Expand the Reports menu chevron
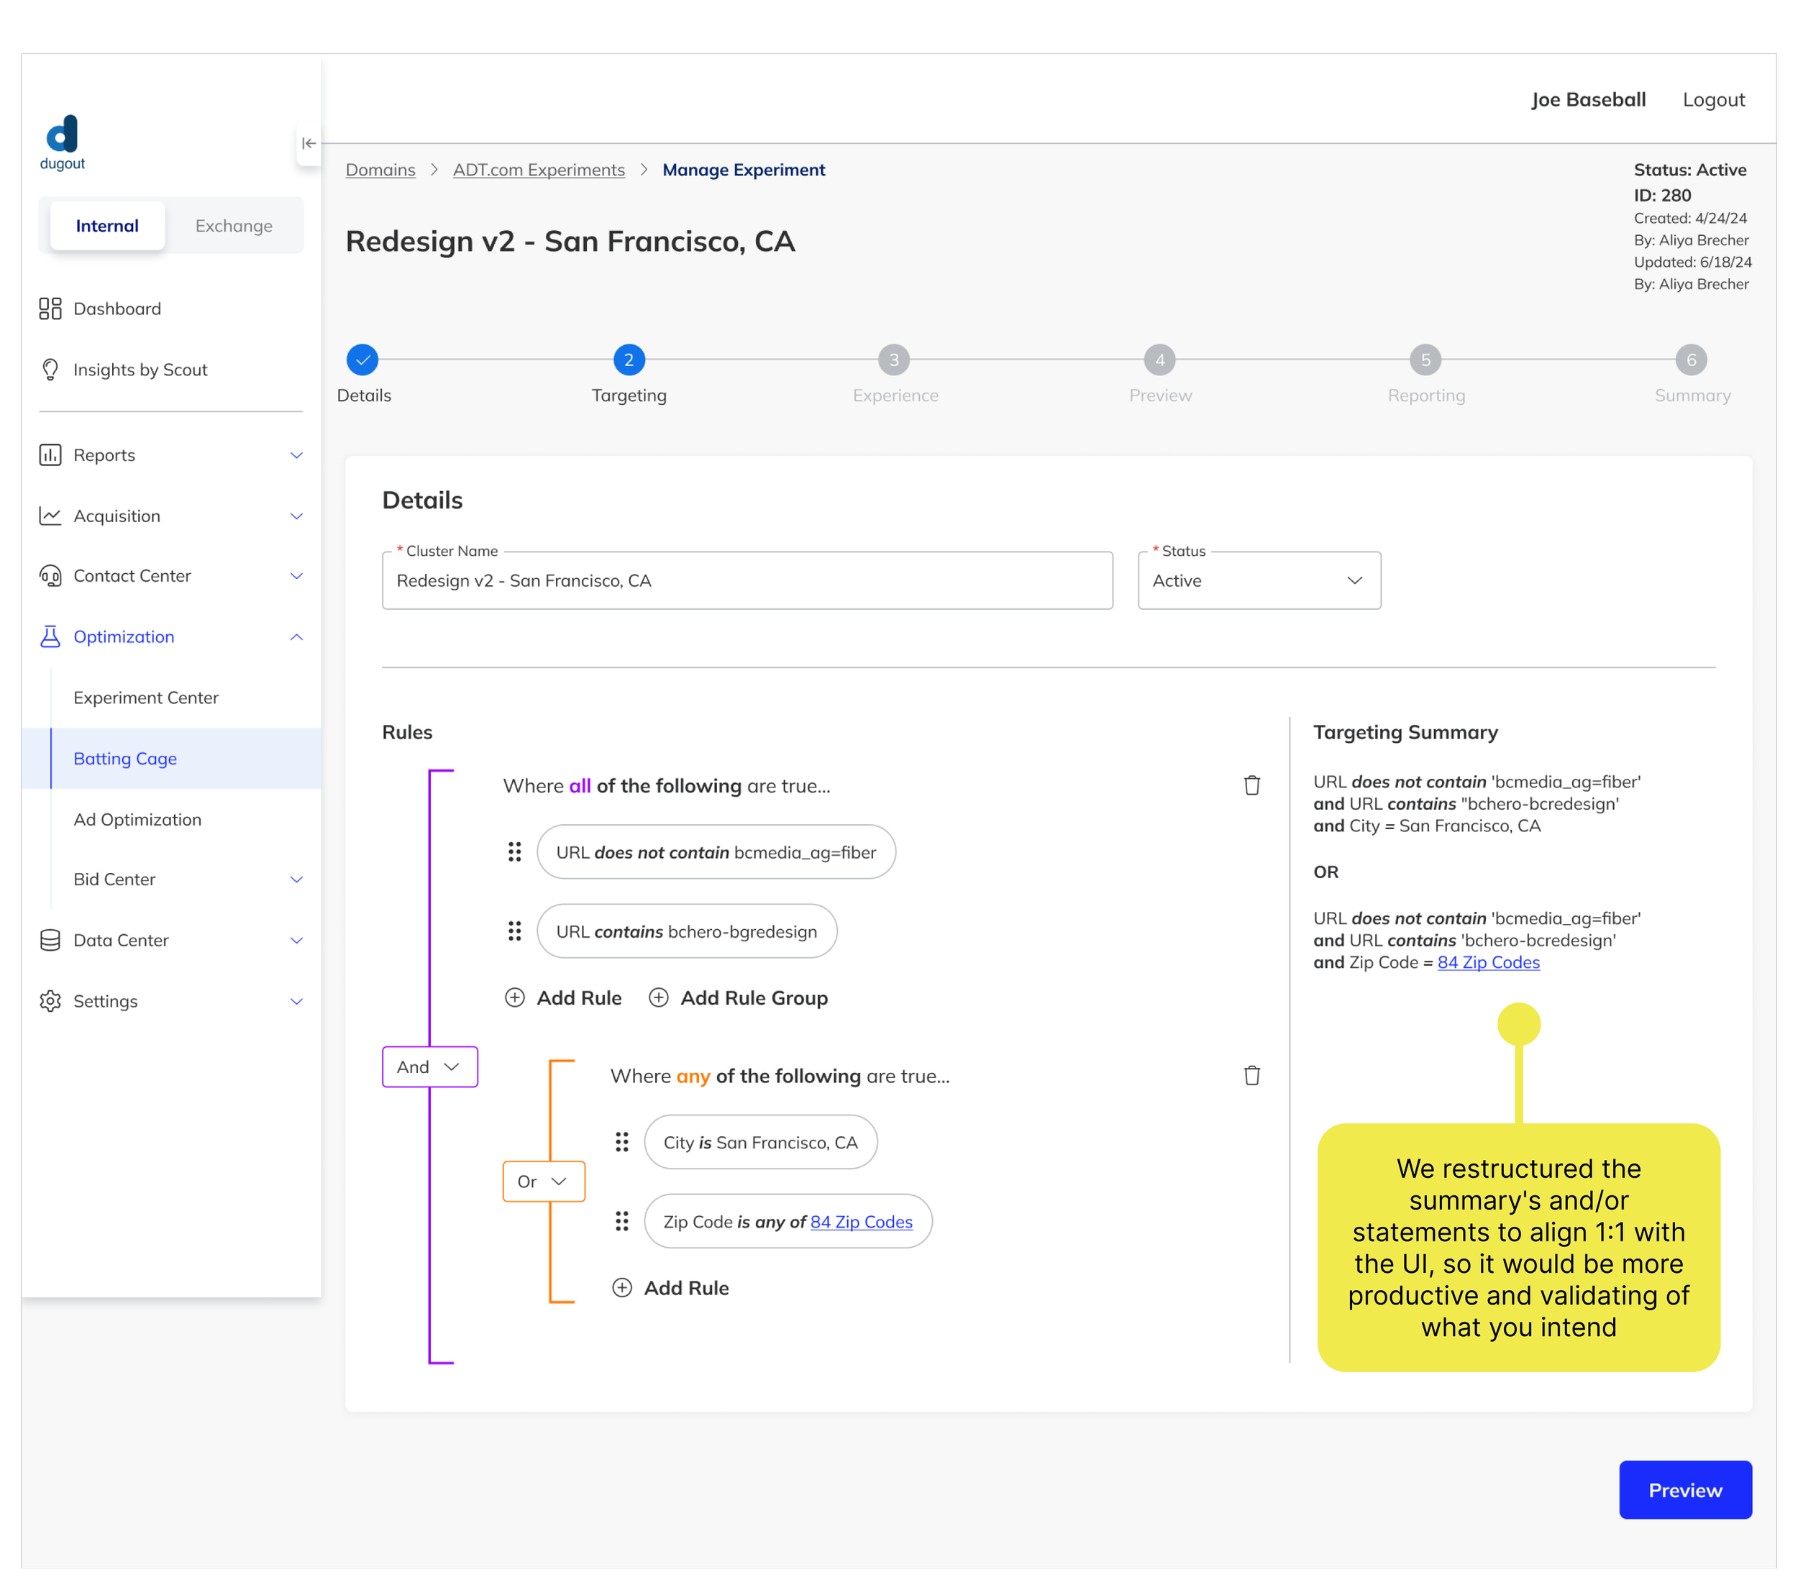The width and height of the screenshot is (1798, 1590). 296,455
